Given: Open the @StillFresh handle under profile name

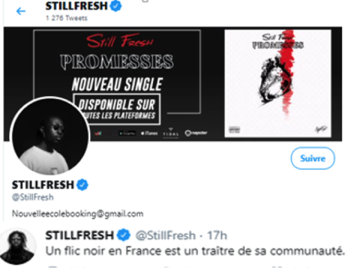Looking at the screenshot, I should (x=33, y=197).
